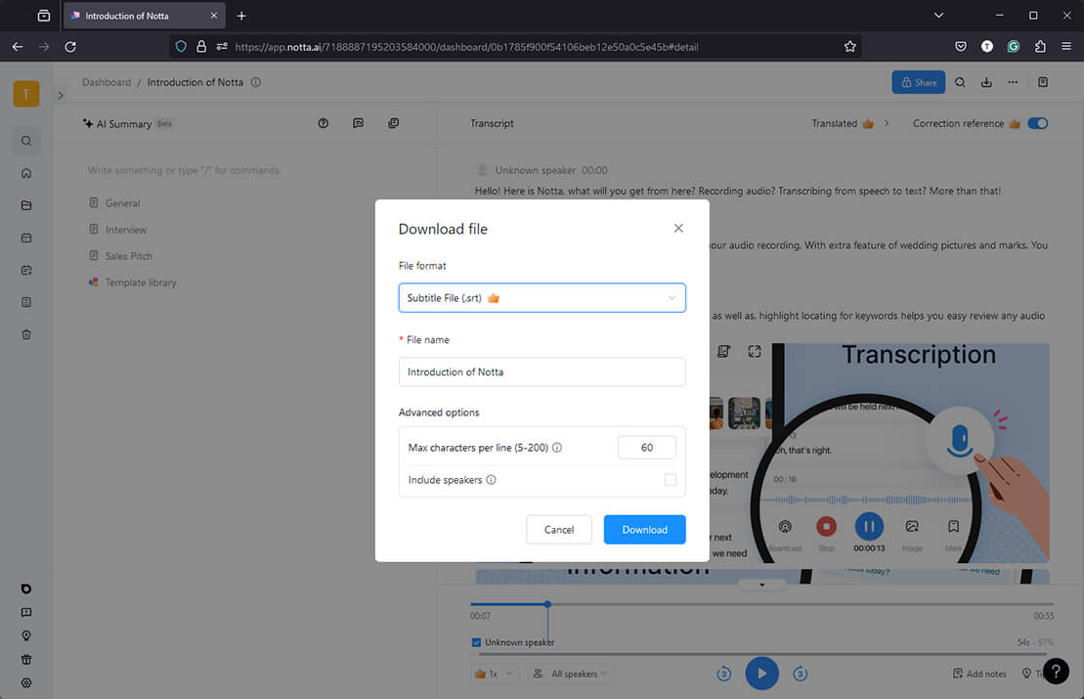The width and height of the screenshot is (1084, 699).
Task: Go back in browser history
Action: pos(18,47)
